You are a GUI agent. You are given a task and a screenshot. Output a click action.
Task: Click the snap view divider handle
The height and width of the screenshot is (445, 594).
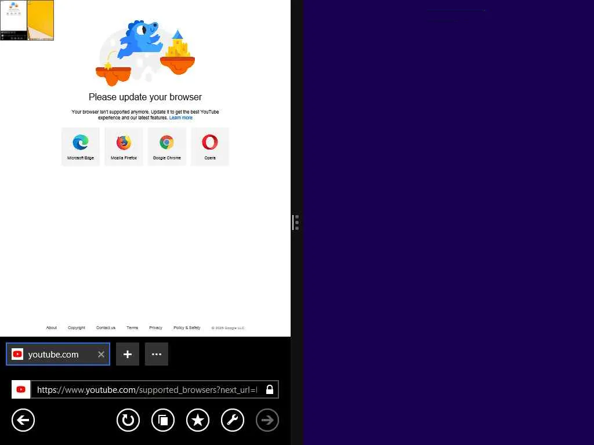click(x=296, y=222)
